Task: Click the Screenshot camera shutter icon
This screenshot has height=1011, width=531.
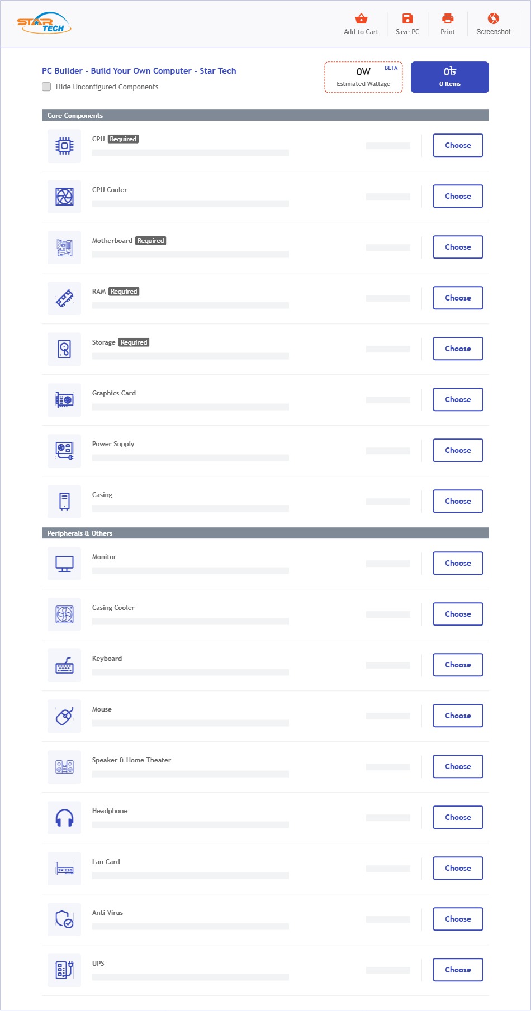Action: tap(493, 18)
